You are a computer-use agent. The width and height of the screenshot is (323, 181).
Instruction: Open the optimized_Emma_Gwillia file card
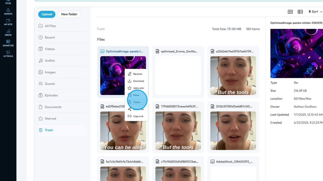[178, 72]
